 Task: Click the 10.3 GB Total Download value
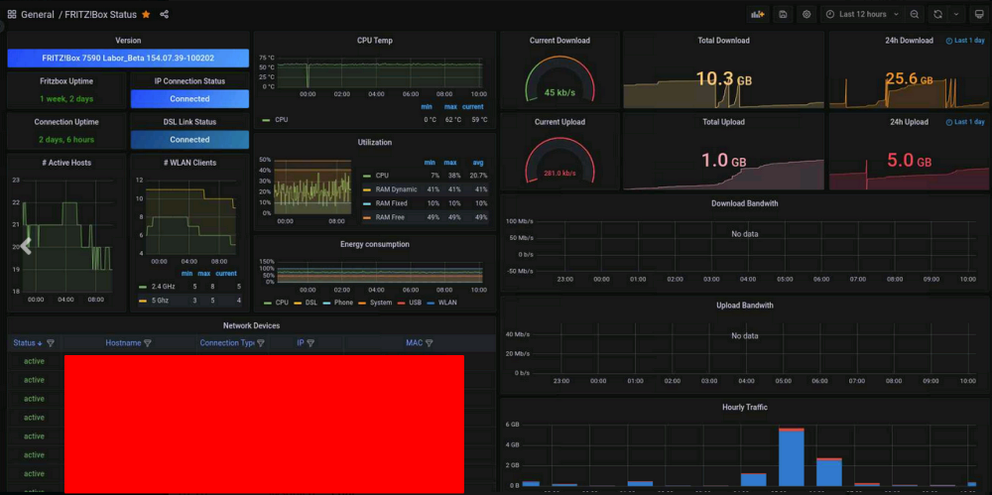click(x=724, y=78)
